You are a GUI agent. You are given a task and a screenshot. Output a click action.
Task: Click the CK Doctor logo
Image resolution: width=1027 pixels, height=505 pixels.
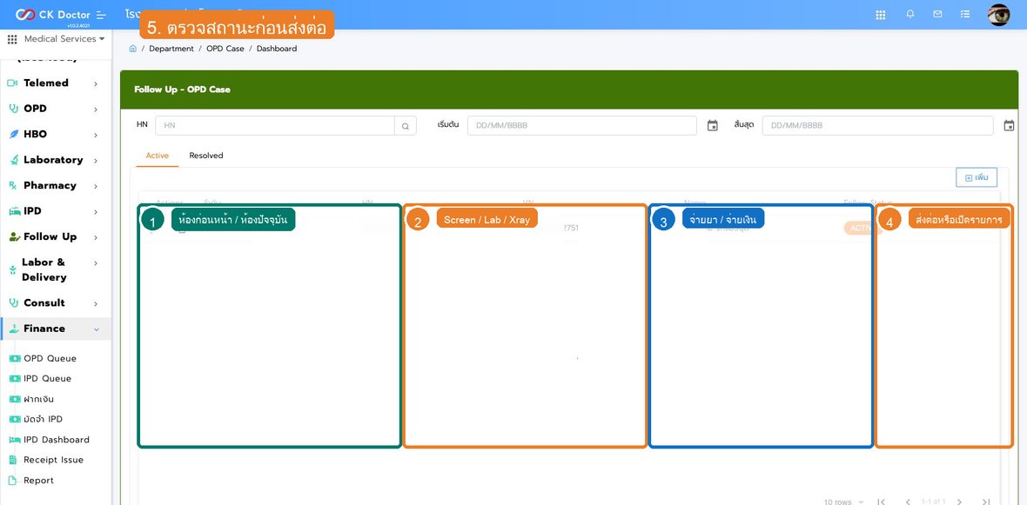(53, 15)
